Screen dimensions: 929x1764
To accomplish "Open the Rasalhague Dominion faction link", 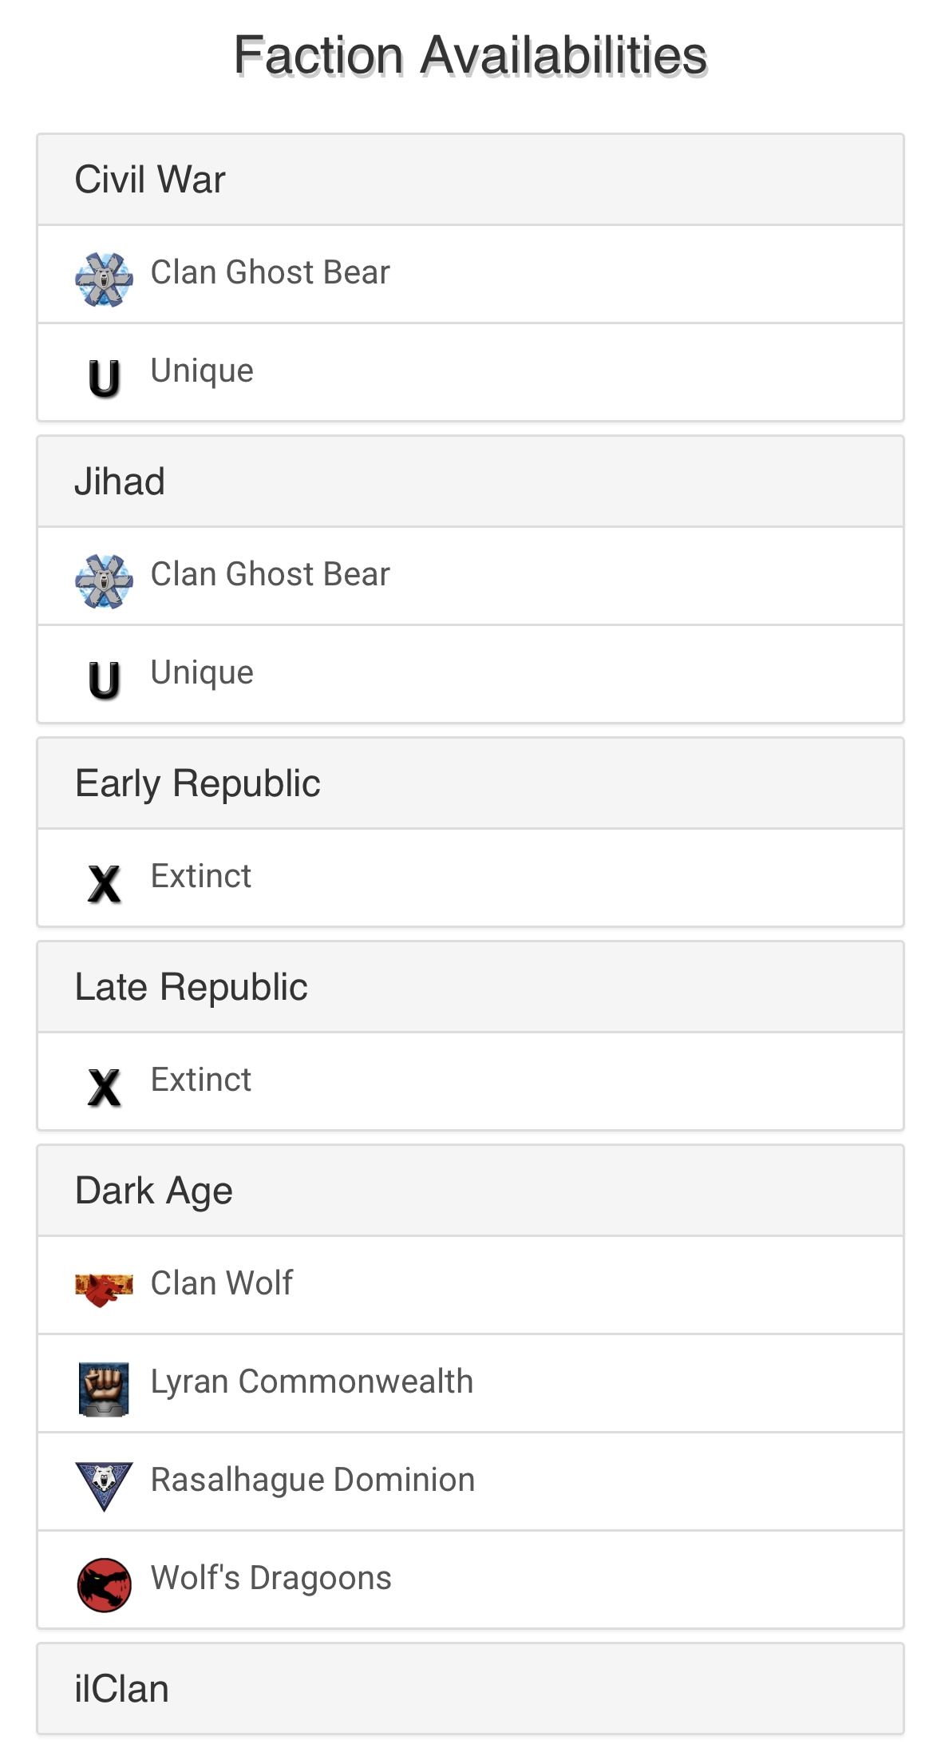I will click(x=312, y=1480).
